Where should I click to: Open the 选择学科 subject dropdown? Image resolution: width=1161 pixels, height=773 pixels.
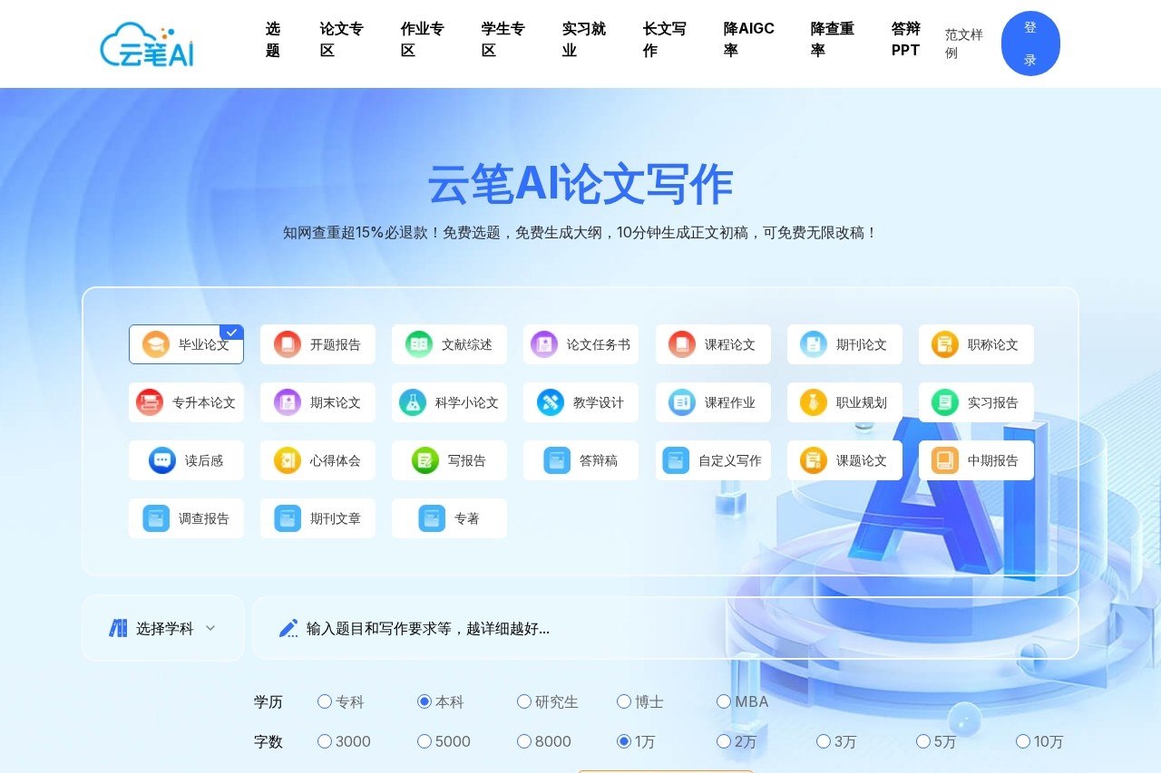pos(163,627)
